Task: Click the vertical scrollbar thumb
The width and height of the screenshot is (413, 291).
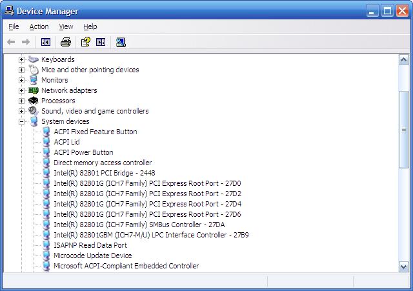Action: (404, 130)
